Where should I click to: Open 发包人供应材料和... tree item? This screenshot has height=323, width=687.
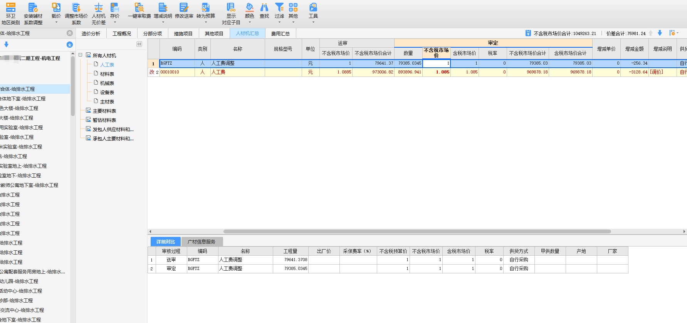tap(113, 129)
